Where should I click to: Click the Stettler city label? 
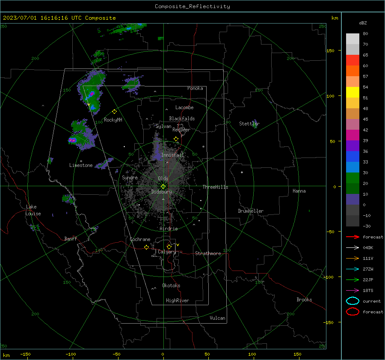[249, 124]
